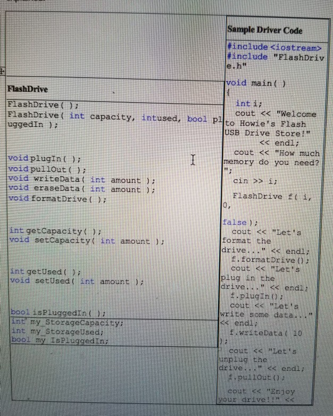The height and width of the screenshot is (416, 333).
Task: Click the 'FlashDrive( int capacity, int used' constructor line
Action: click(x=115, y=117)
